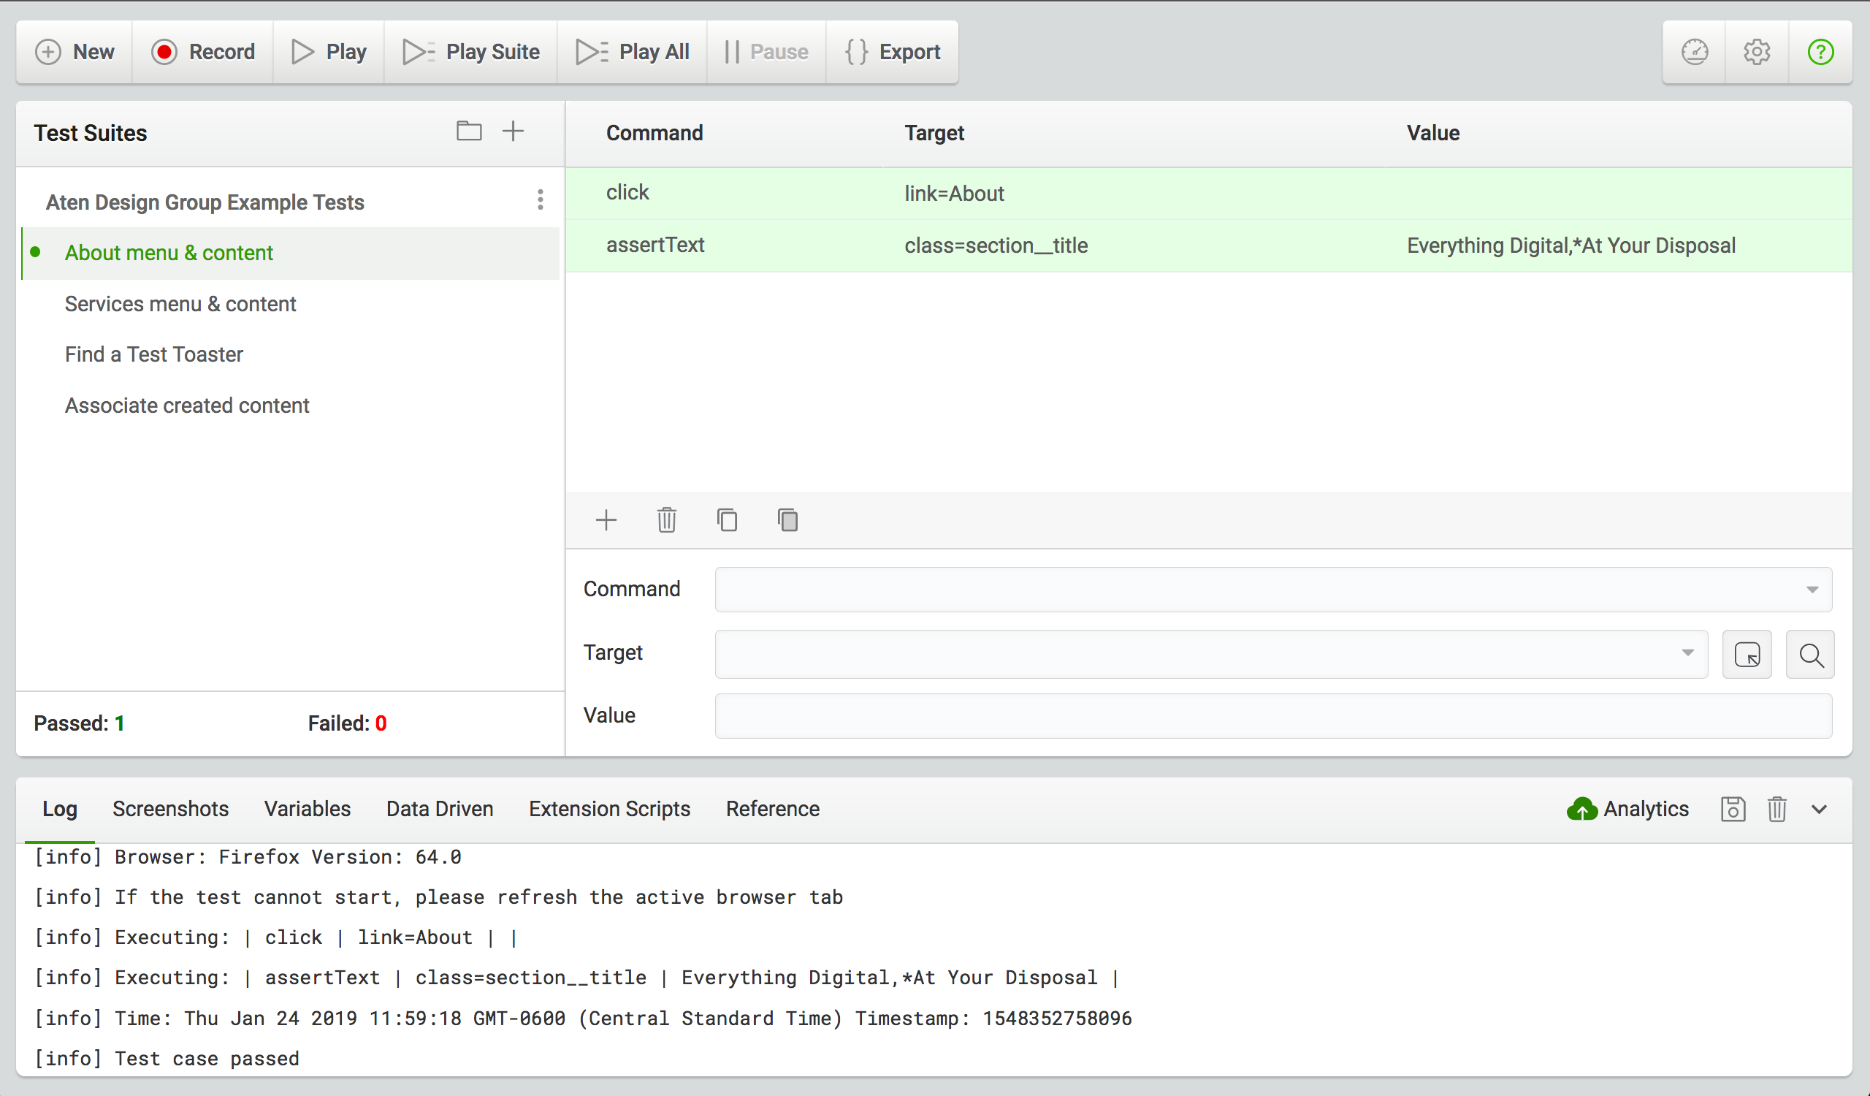Select the click link=About command row
1870x1096 pixels.
tap(1209, 193)
